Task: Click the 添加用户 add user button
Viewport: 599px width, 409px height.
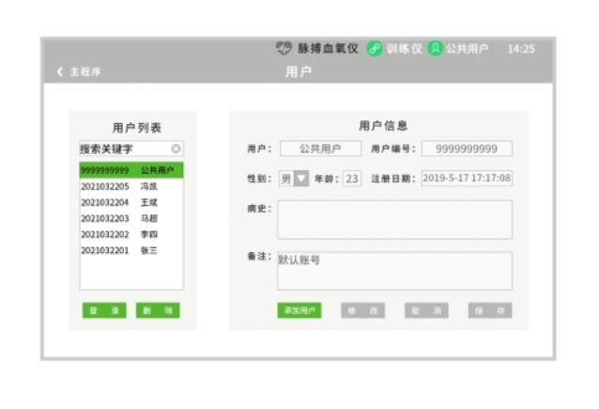Action: coord(299,310)
